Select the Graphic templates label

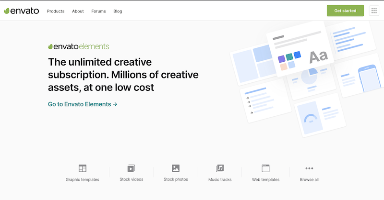coord(83,179)
